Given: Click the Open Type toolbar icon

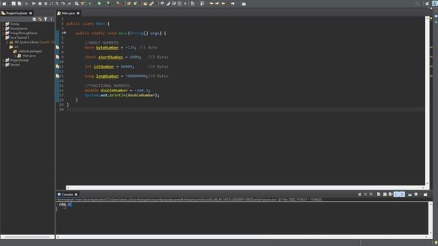Looking at the screenshot, I should pos(145,3).
